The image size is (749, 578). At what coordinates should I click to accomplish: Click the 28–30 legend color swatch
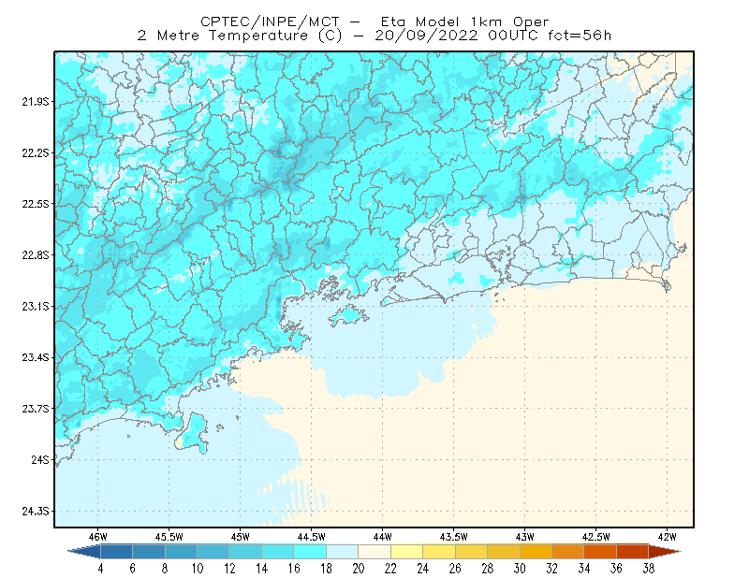pos(504,551)
